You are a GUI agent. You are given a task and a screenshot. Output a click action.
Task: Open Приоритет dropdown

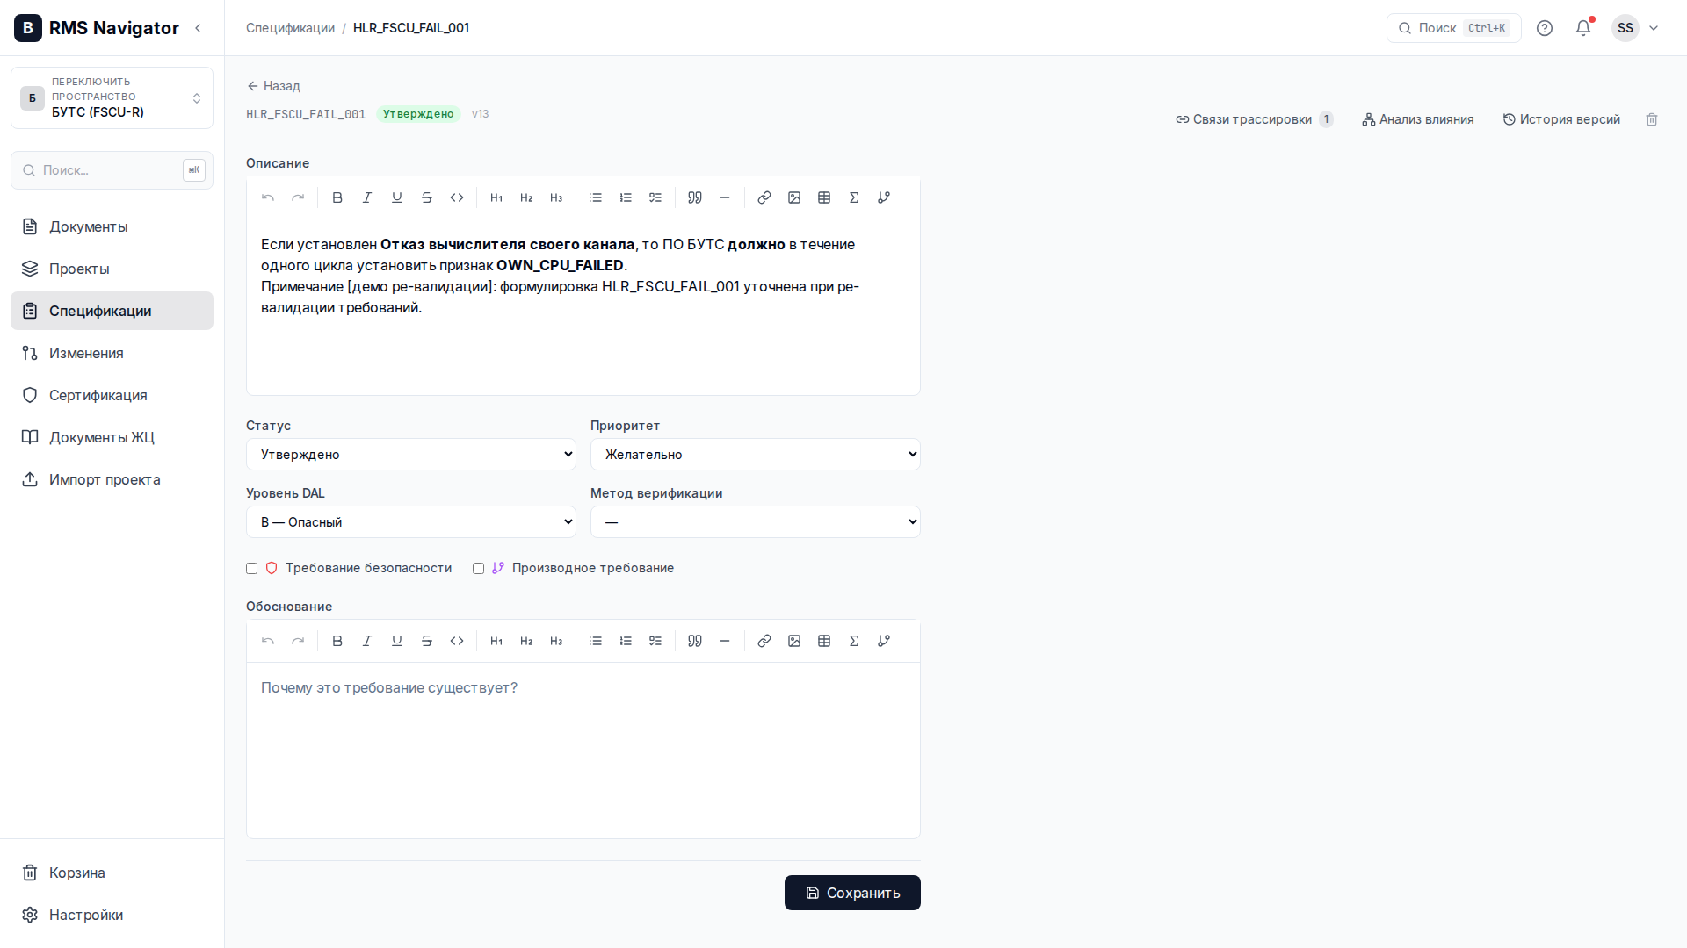[x=756, y=454]
